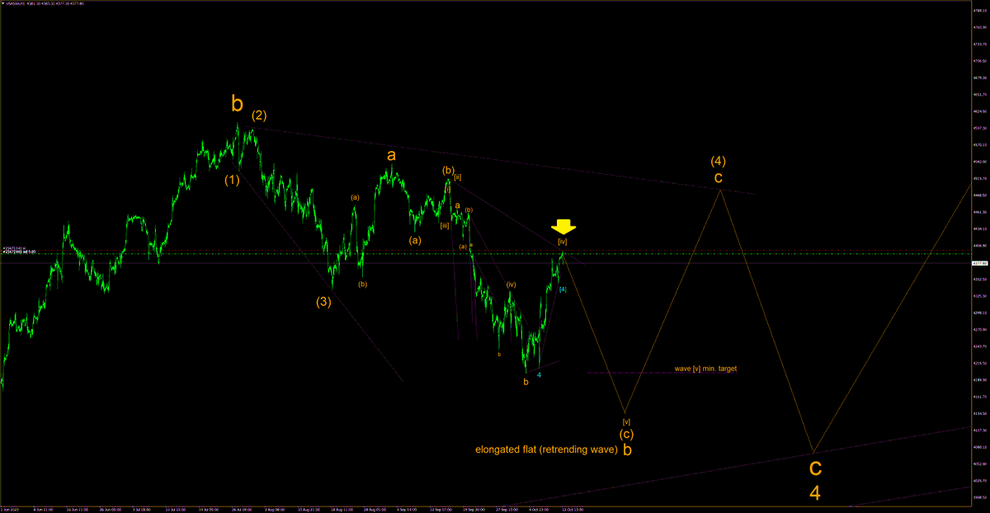Expand the chart symbol triangle at top left
The width and height of the screenshot is (990, 513).
click(x=3, y=3)
